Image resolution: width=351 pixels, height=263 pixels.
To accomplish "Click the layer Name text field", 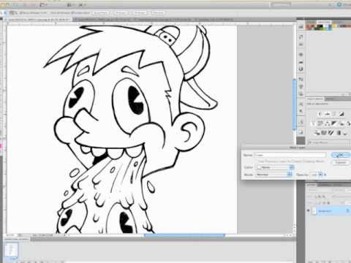I will tap(290, 155).
